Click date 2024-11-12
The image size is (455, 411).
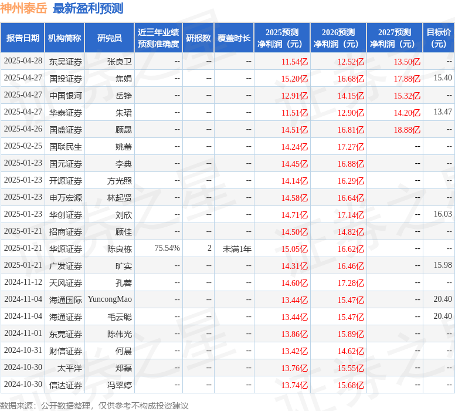[x=23, y=282]
